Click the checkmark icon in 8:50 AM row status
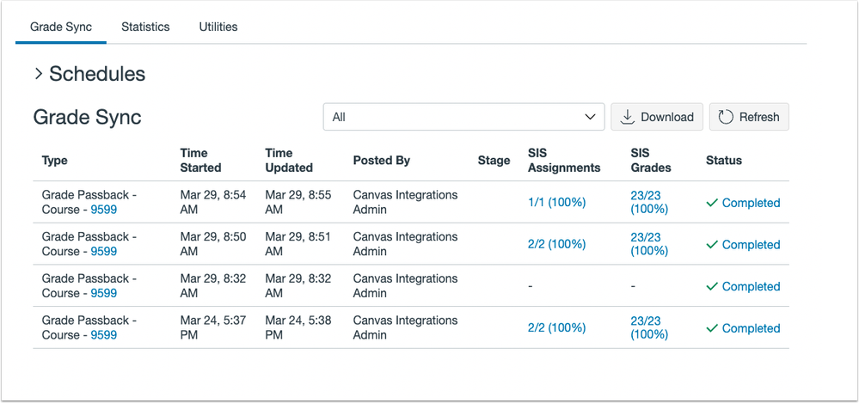The image size is (859, 403). (x=711, y=245)
